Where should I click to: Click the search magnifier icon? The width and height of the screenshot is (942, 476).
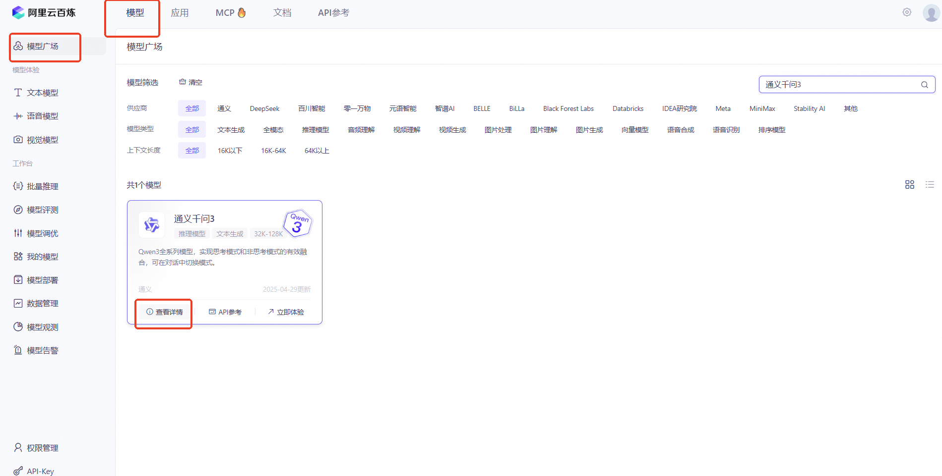(x=925, y=85)
